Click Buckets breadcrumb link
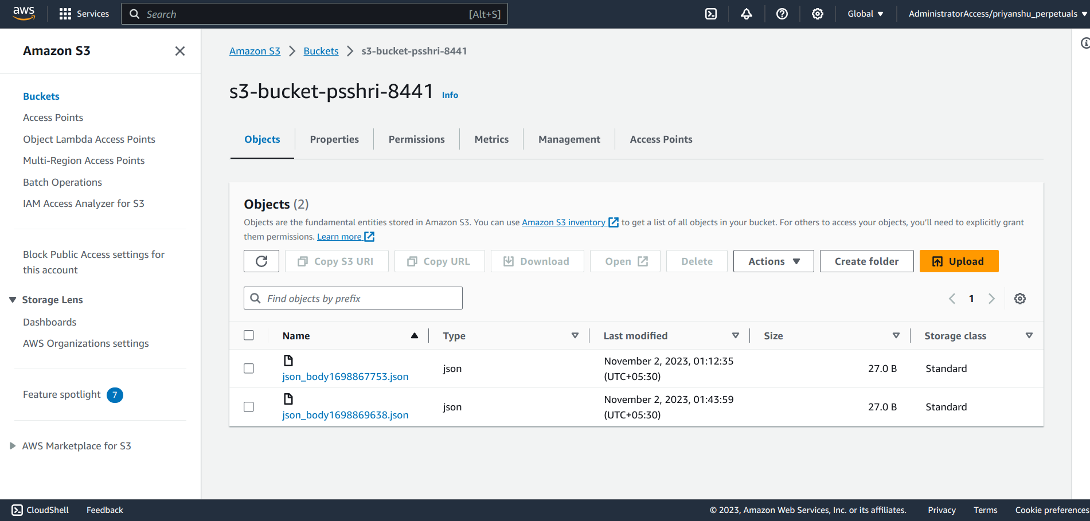1090x521 pixels. coord(321,51)
